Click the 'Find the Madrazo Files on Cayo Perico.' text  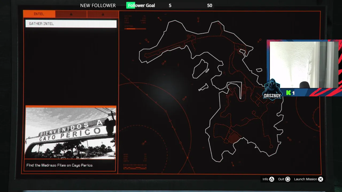pyautogui.click(x=60, y=165)
